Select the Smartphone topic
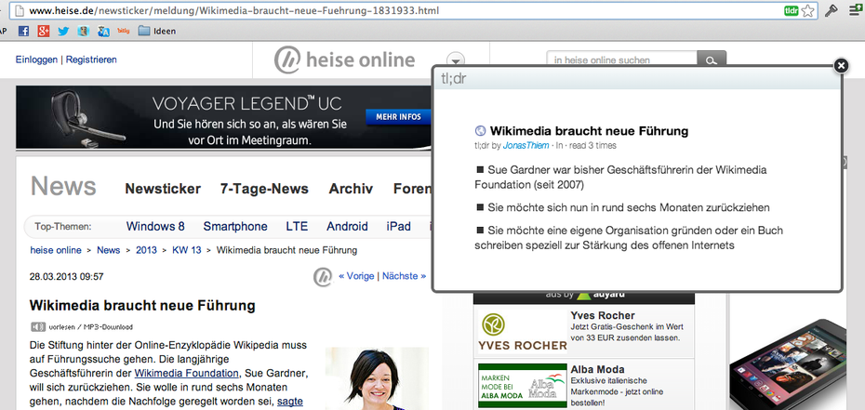The height and width of the screenshot is (410, 865). coord(235,227)
